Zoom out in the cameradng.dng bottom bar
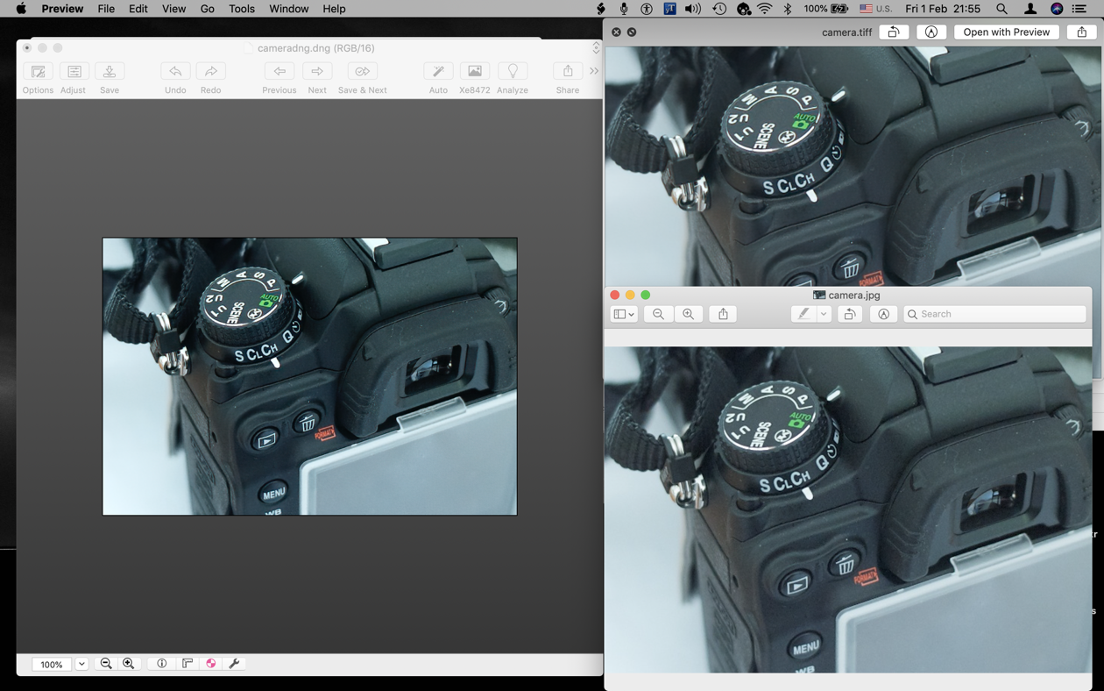This screenshot has width=1104, height=691. 106,664
